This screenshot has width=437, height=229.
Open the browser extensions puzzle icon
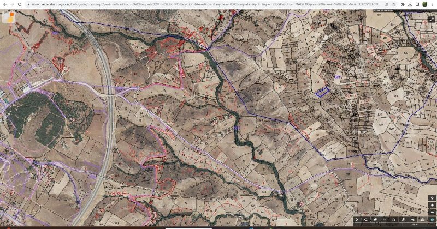(403, 4)
